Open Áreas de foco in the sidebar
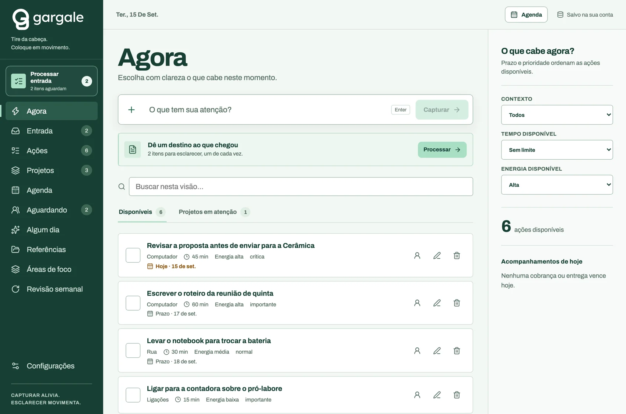Image resolution: width=626 pixels, height=414 pixels. coord(52,269)
